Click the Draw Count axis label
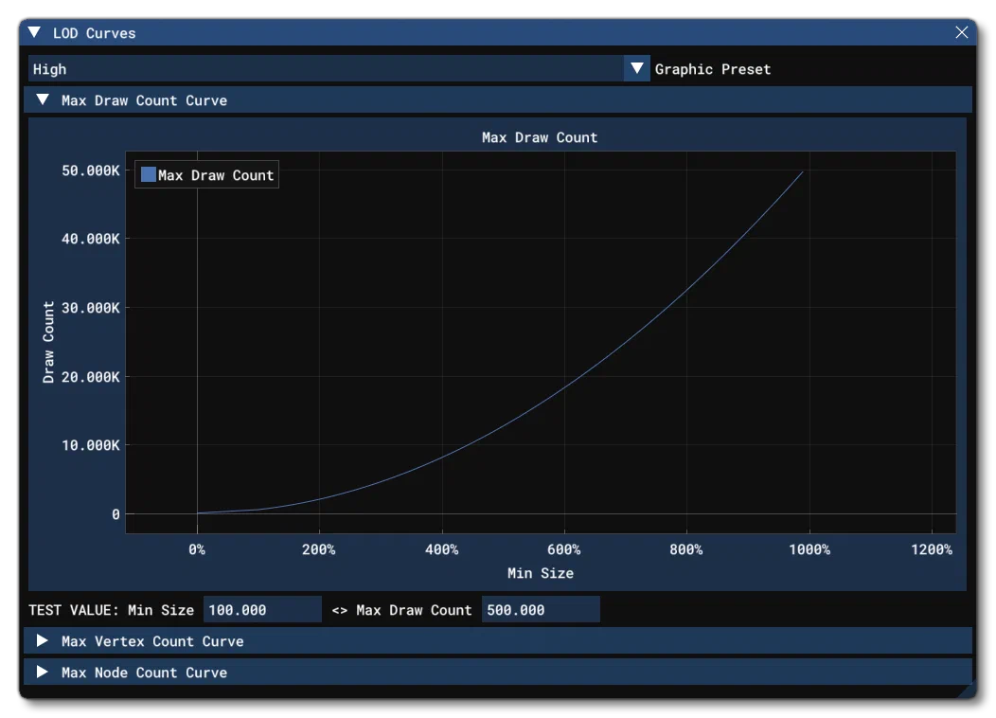Screen dimensions: 996x718 coord(48,342)
